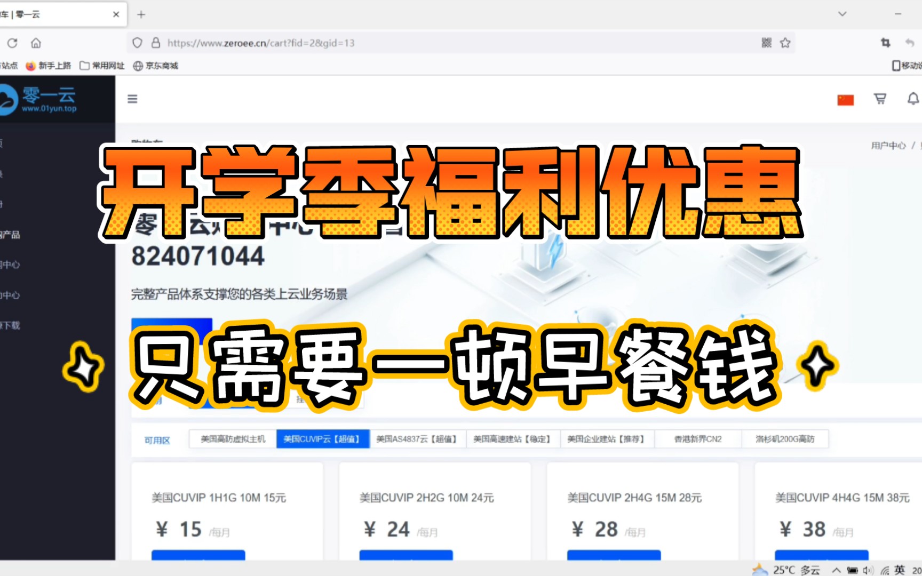Go to 用户中心 breadcrumb link

[888, 146]
